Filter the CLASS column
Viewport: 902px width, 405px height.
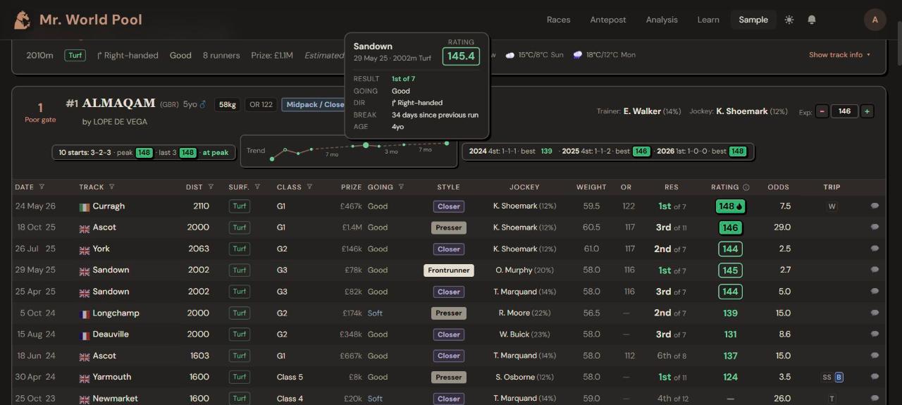[309, 187]
